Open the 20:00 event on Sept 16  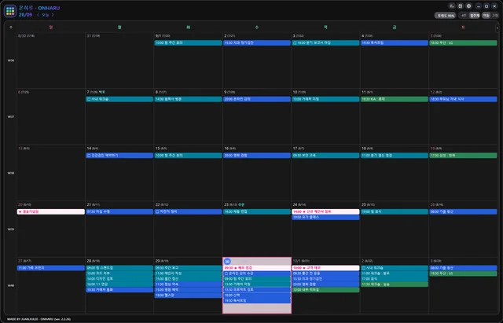click(x=257, y=156)
